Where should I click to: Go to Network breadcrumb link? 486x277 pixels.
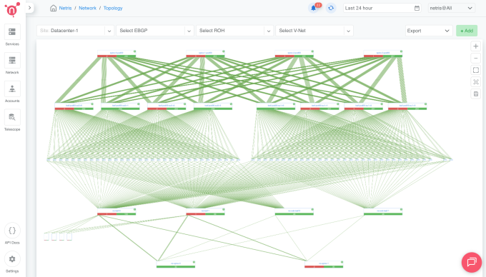click(87, 8)
